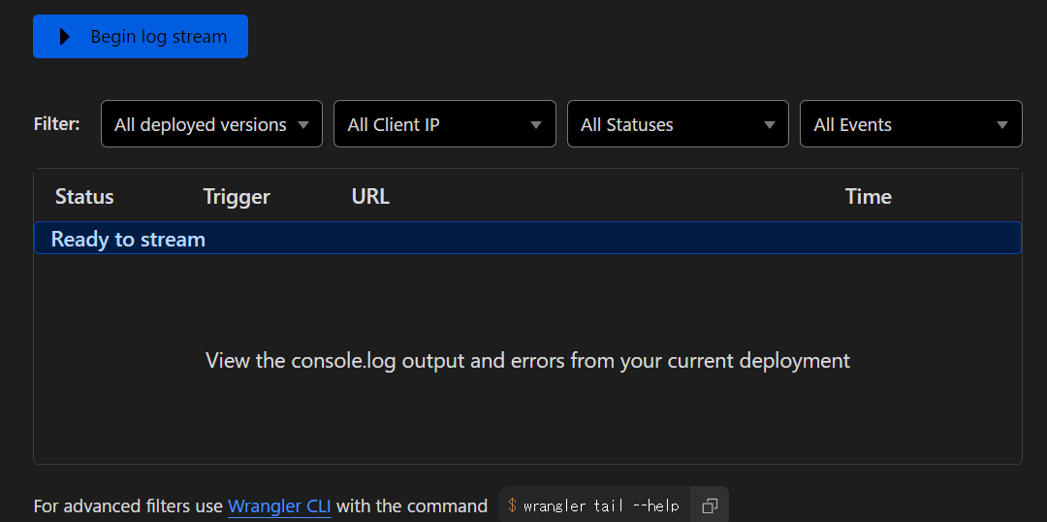Image resolution: width=1047 pixels, height=522 pixels.
Task: Click the wrangler tail --help command text
Action: click(601, 506)
